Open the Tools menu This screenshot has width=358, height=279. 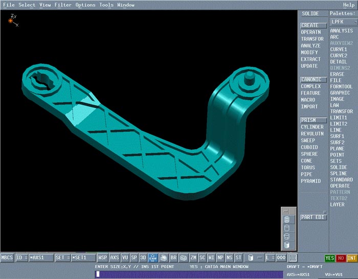click(x=106, y=5)
